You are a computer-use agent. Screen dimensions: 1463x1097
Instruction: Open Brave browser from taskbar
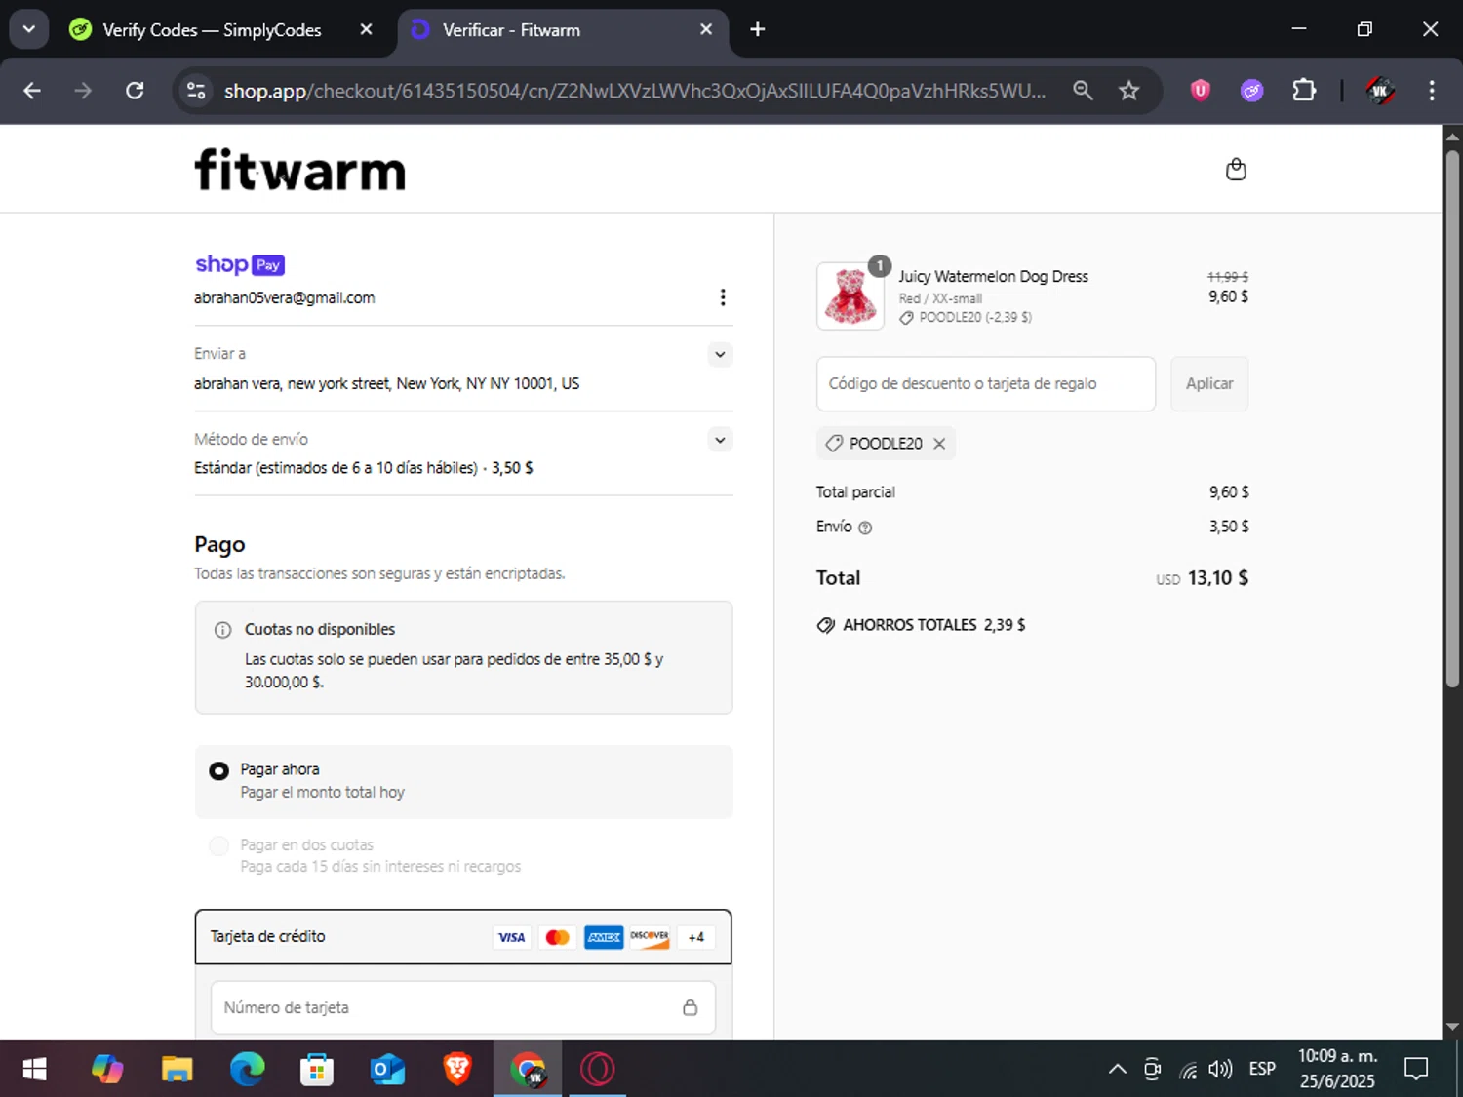pos(457,1070)
